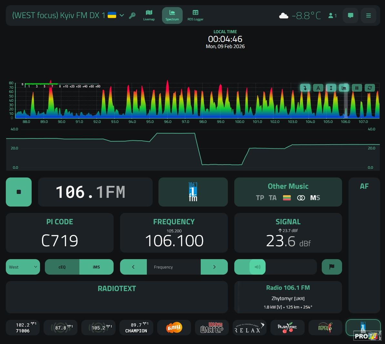Toggle the iMS filter
This screenshot has height=344, width=385.
pyautogui.click(x=96, y=267)
